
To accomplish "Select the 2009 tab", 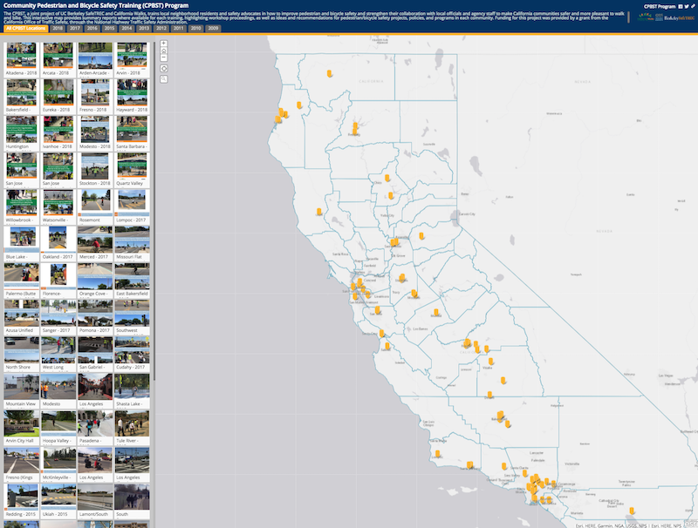I will 213,29.
